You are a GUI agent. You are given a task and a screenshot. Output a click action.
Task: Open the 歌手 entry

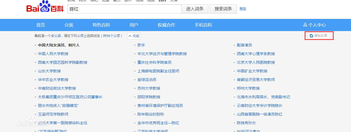click(x=141, y=45)
